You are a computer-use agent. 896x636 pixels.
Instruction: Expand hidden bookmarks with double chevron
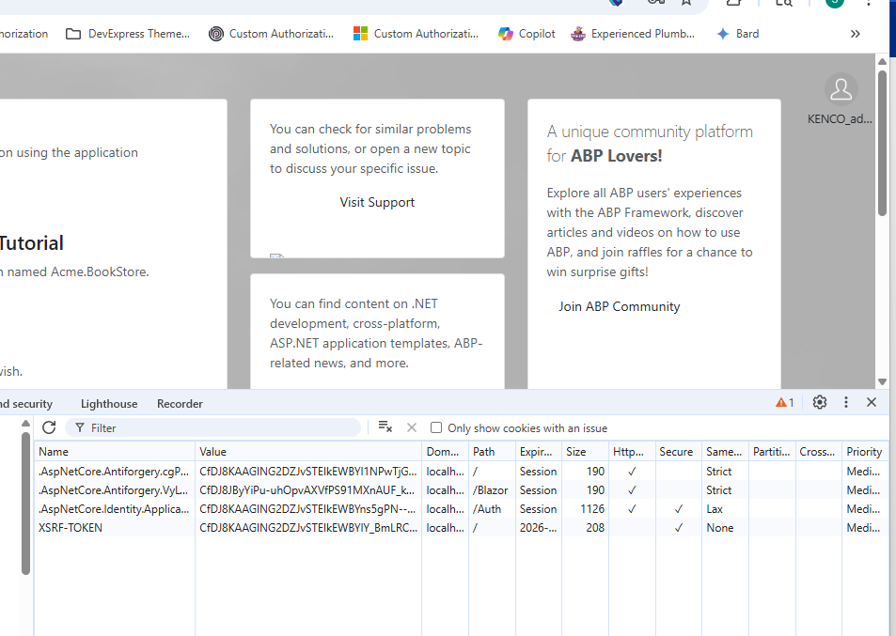pyautogui.click(x=855, y=34)
